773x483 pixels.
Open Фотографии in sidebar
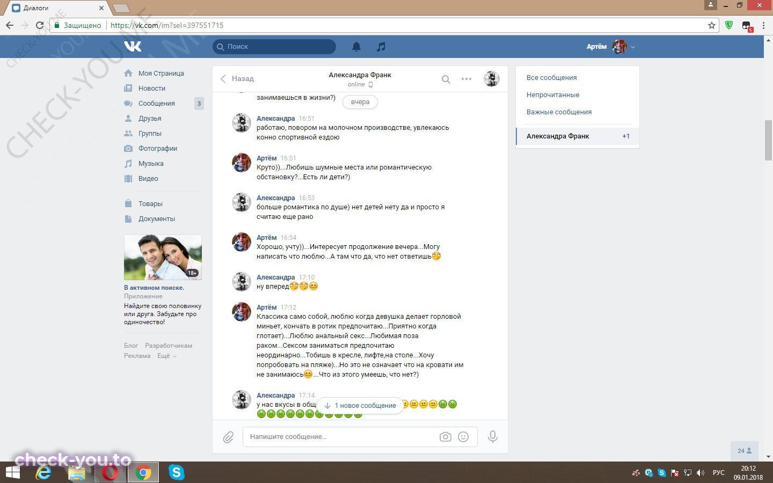tap(158, 149)
